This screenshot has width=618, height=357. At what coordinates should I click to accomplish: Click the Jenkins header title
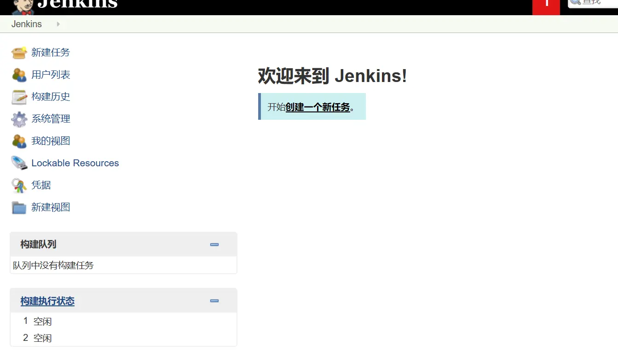(x=77, y=4)
